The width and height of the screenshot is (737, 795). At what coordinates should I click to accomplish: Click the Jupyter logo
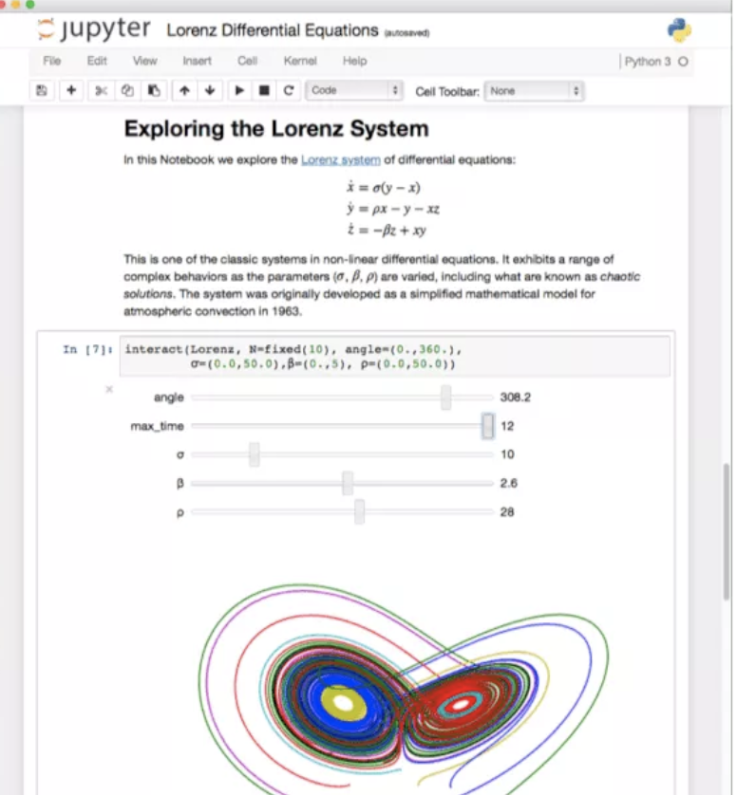pyautogui.click(x=94, y=29)
